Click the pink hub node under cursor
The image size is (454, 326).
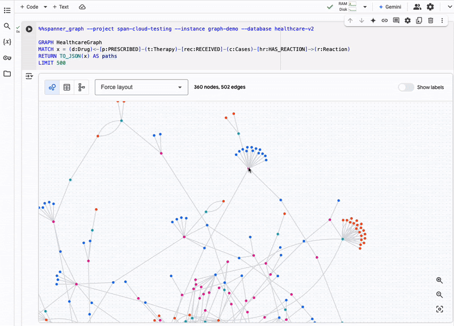(x=249, y=168)
